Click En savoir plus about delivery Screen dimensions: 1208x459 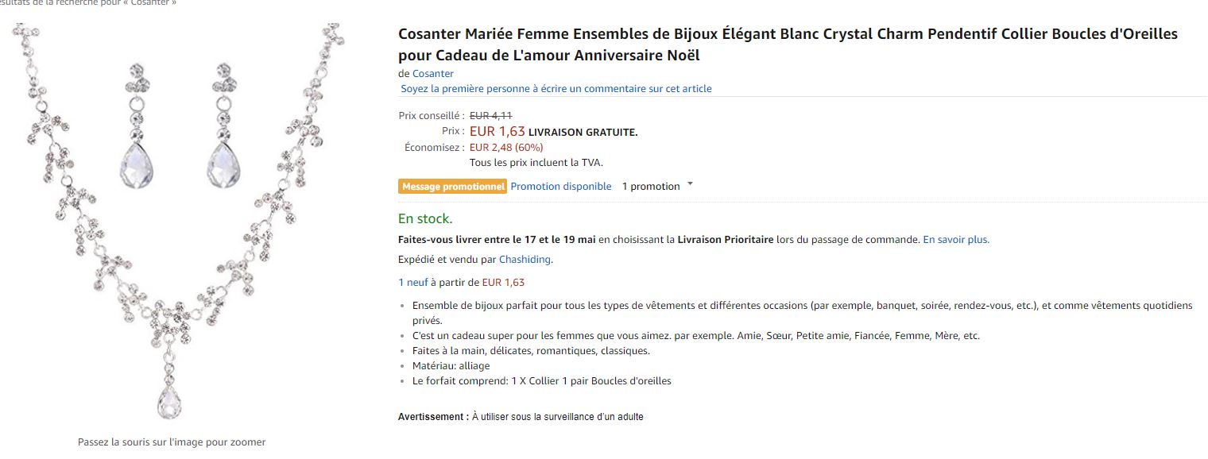click(x=956, y=240)
